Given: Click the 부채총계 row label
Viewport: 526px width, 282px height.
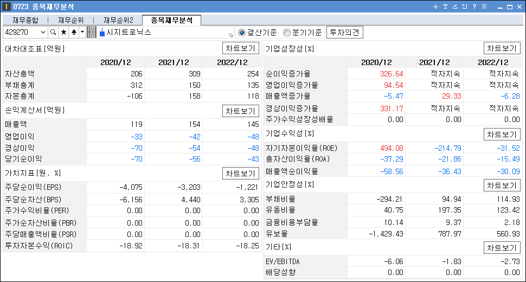Looking at the screenshot, I should [20, 85].
